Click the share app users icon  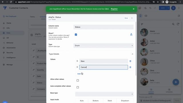click(x=145, y=8)
